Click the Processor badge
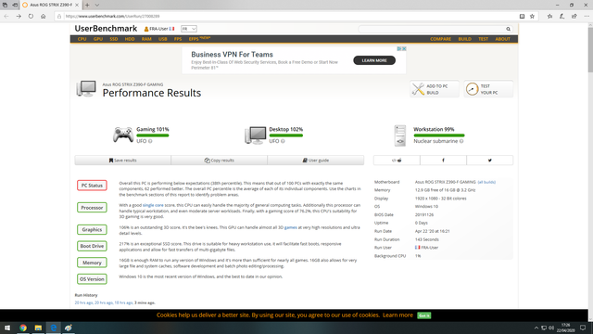Screen dimensions: 593x334 (x=92, y=208)
